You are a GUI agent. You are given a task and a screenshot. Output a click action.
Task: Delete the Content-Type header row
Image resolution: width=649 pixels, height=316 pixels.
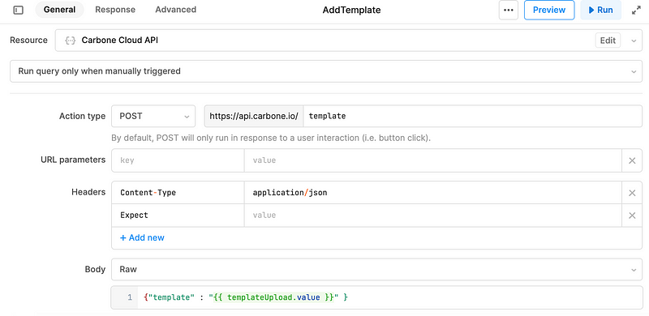click(632, 193)
